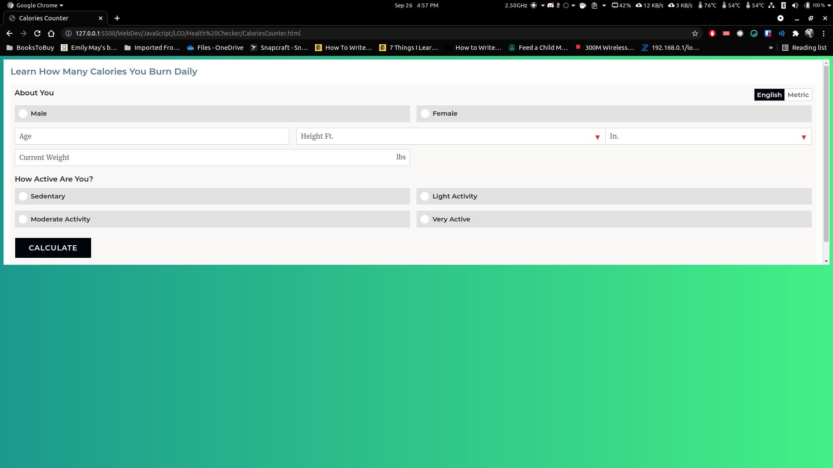Viewport: 833px width, 468px height.
Task: Choose Very Active activity level
Action: [425, 219]
